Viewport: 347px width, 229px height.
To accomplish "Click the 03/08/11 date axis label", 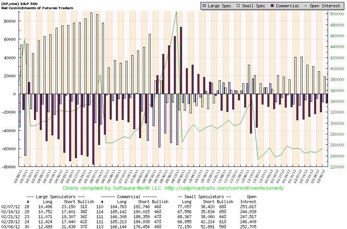I will click(18, 176).
